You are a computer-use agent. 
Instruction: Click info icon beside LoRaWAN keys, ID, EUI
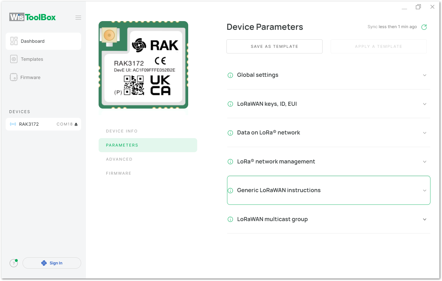(230, 104)
